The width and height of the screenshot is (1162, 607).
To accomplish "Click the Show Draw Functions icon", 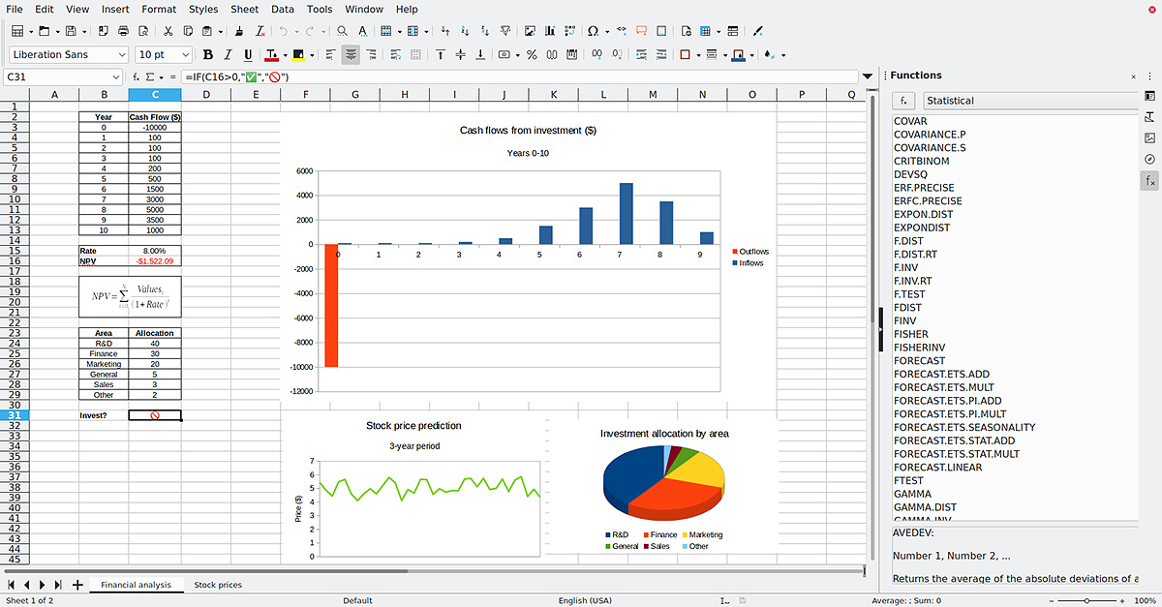I will tap(757, 31).
